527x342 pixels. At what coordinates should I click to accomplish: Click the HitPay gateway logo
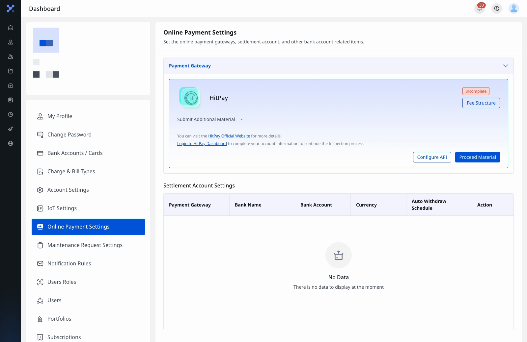pyautogui.click(x=190, y=97)
